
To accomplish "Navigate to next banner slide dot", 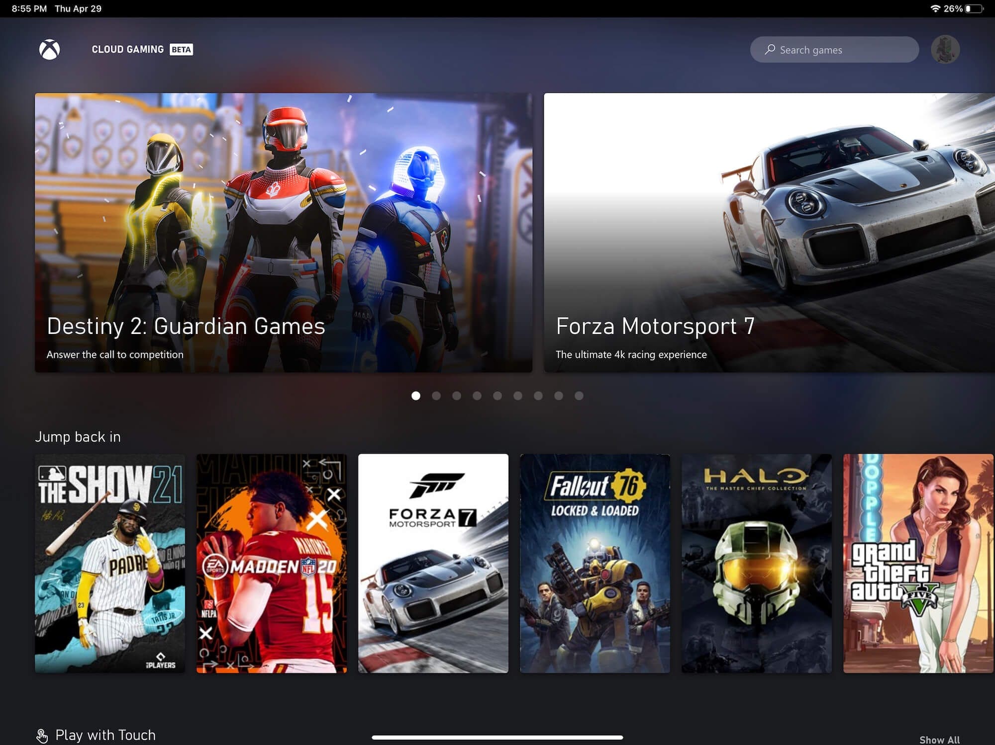I will pos(437,395).
